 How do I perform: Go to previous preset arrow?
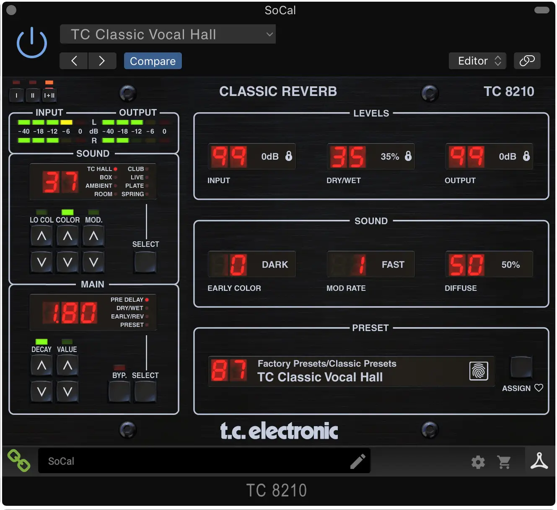74,61
